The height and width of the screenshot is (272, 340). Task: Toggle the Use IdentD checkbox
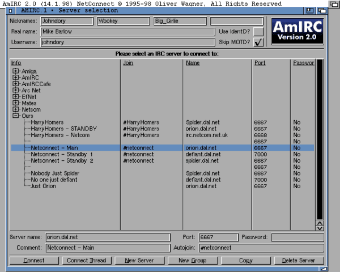tap(258, 32)
